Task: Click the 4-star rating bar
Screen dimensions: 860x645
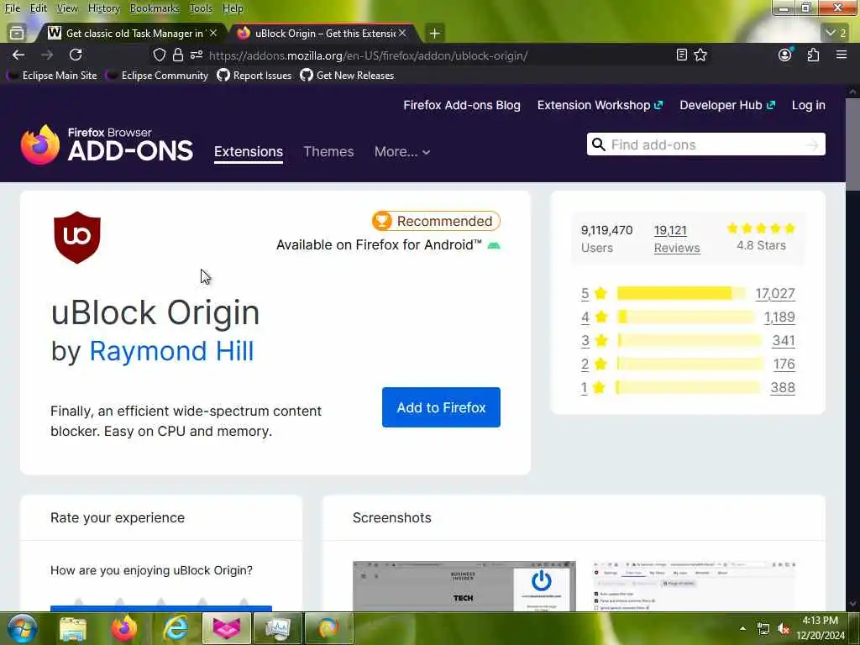Action: (685, 317)
